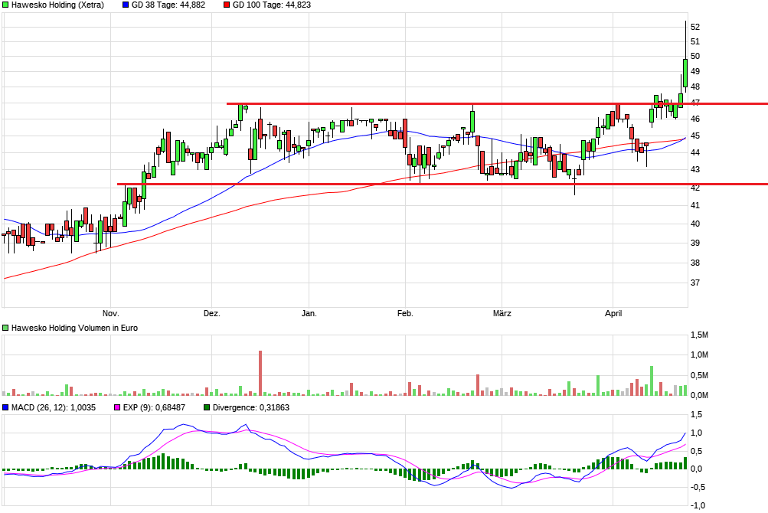Click the tall red December volume spike
Image resolution: width=768 pixels, height=513 pixels.
pos(261,371)
